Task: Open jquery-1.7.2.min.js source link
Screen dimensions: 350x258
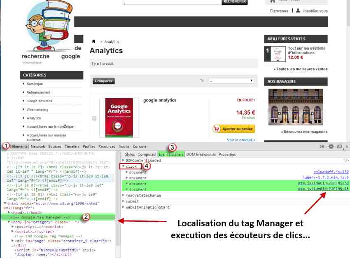Action: pos(325,177)
